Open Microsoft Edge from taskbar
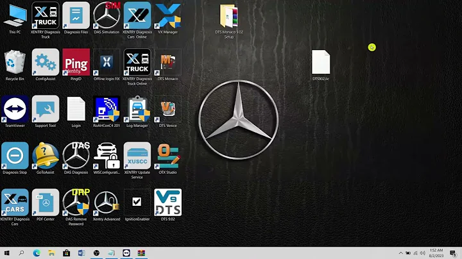The height and width of the screenshot is (259, 462). [x=37, y=253]
